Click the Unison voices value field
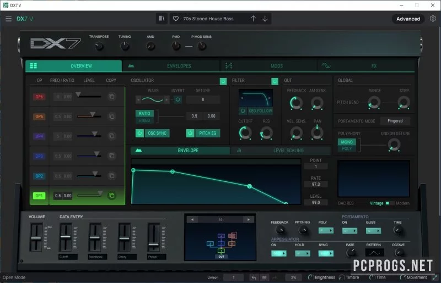The height and width of the screenshot is (283, 441). point(233,278)
